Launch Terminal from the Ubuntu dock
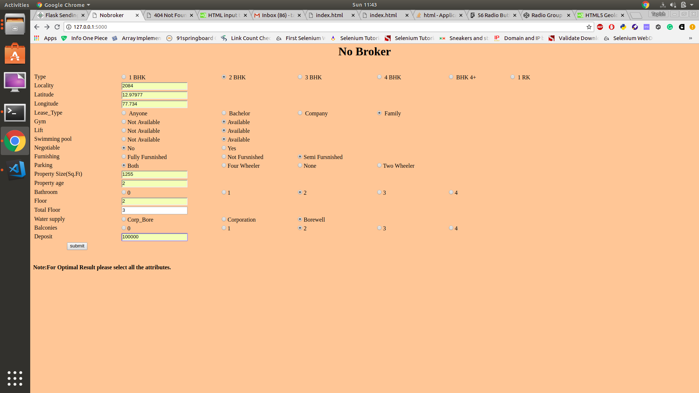This screenshot has width=699, height=393. click(15, 112)
